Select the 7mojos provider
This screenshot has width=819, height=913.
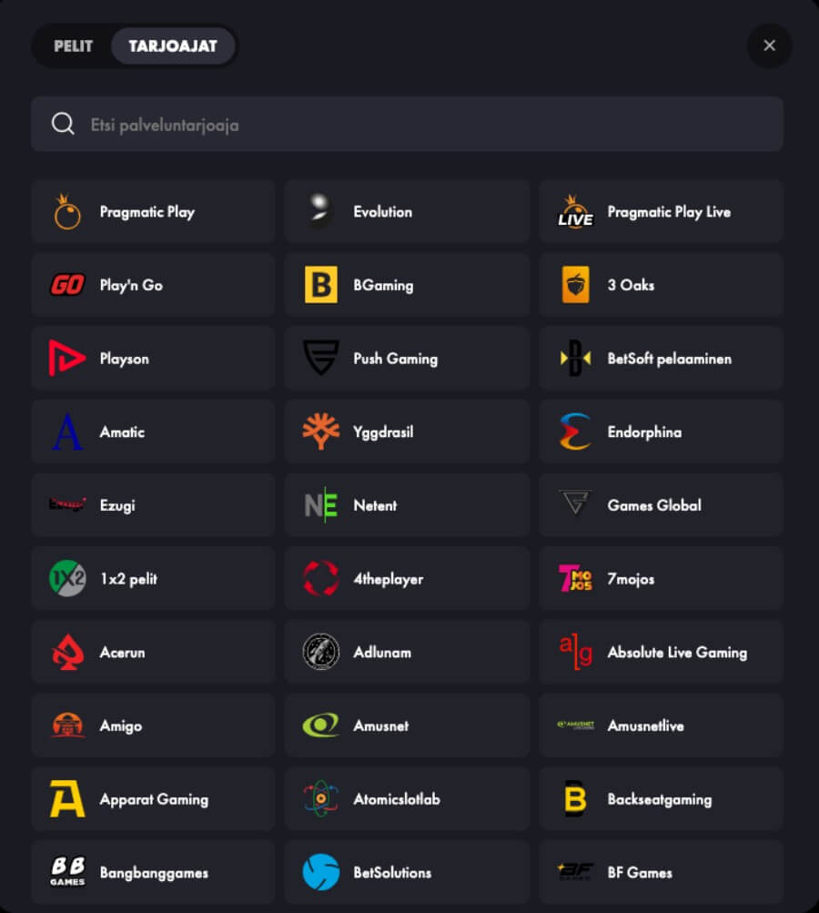pos(661,578)
